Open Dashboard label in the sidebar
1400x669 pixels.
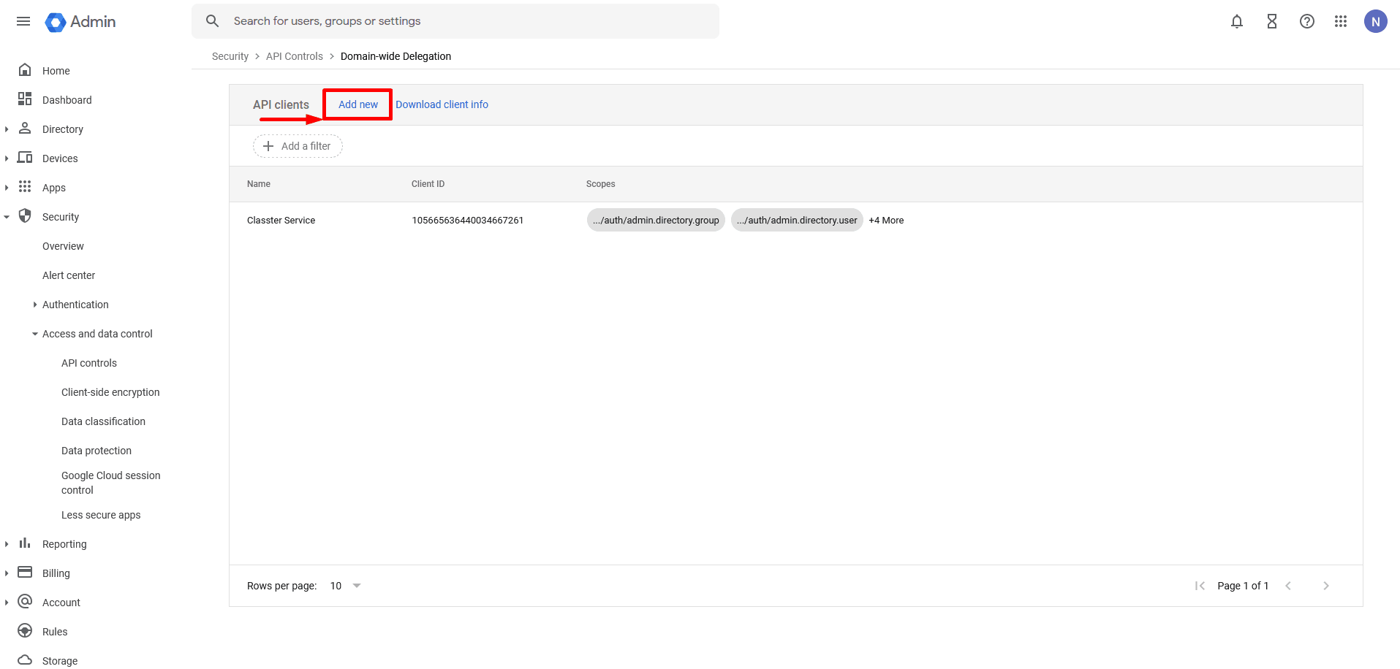click(x=67, y=100)
